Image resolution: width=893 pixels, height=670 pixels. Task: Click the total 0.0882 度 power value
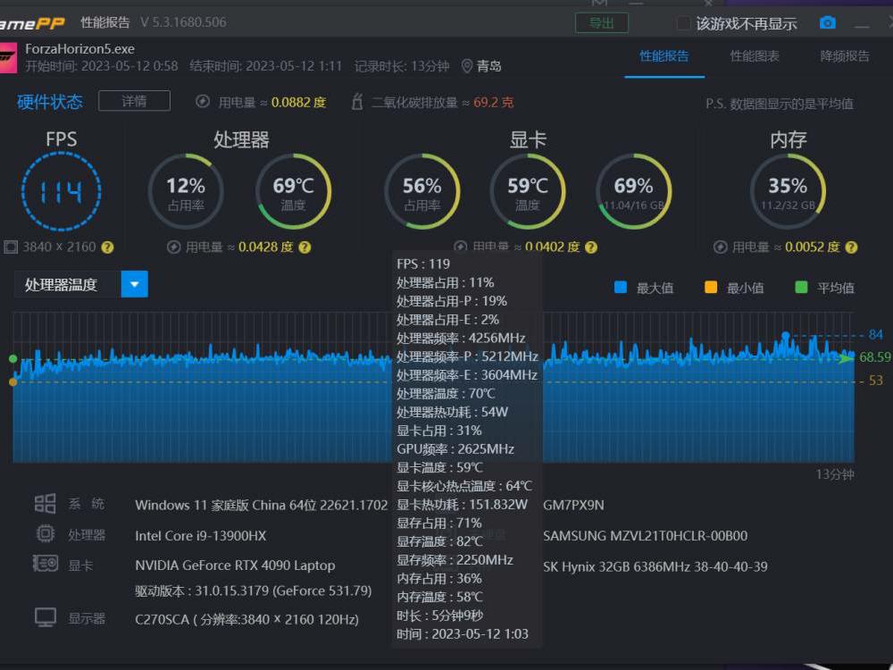(298, 103)
